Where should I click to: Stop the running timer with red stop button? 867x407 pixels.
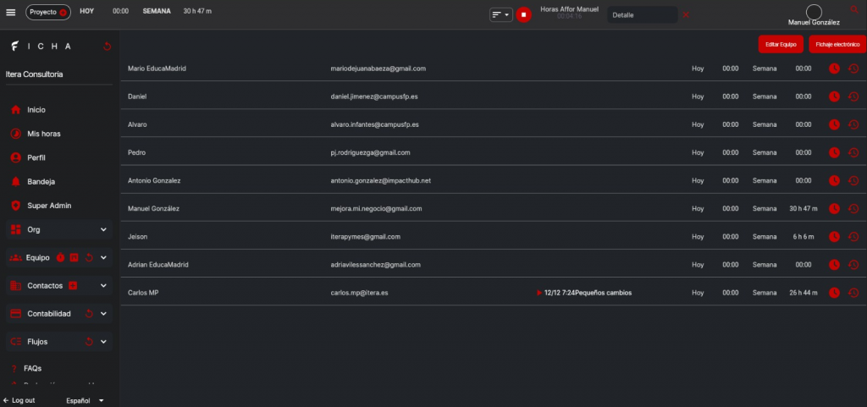click(x=524, y=14)
